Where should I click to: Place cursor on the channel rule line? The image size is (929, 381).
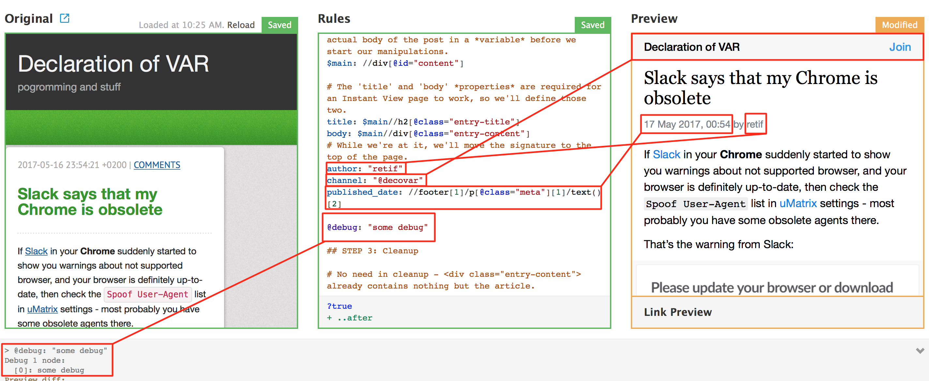(x=375, y=180)
